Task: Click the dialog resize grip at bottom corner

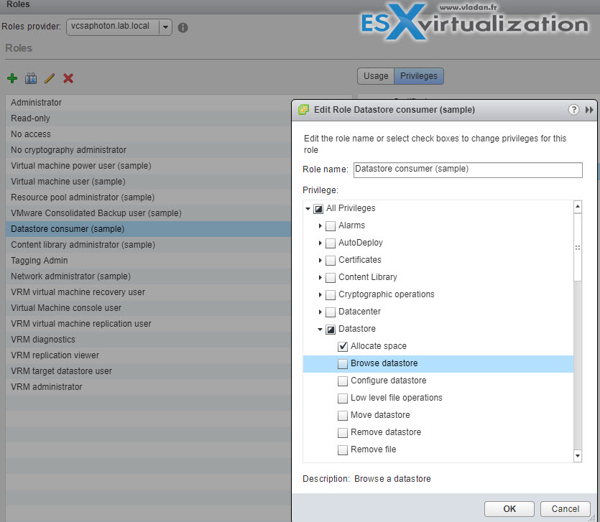Action: 592,518
